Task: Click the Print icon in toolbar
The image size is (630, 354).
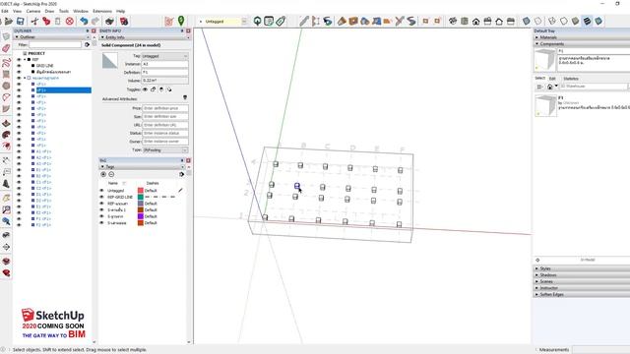Action: (109, 22)
